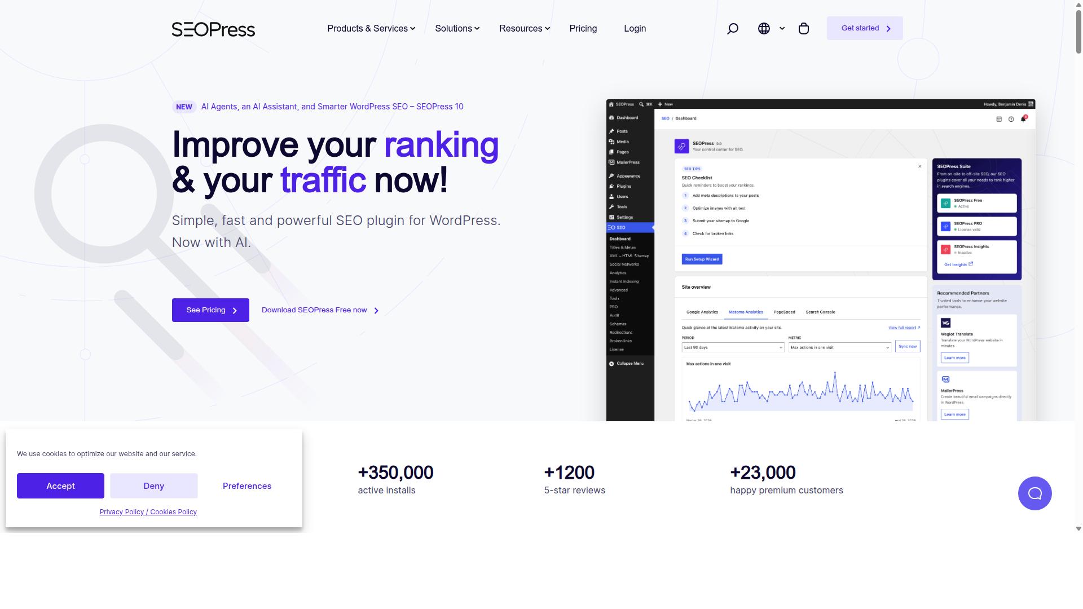
Task: Click the '+350,000' active installs figure
Action: pyautogui.click(x=395, y=473)
